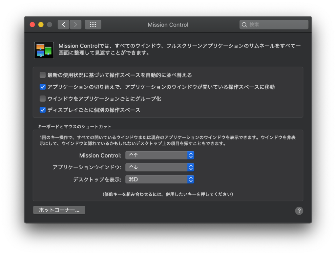Click the デスクトップを表示: label
The height and width of the screenshot is (255, 336).
97,180
